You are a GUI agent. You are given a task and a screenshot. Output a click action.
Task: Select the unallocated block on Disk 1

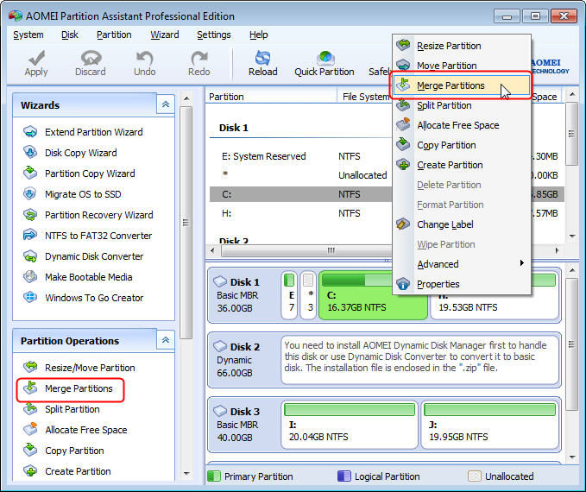click(x=308, y=295)
